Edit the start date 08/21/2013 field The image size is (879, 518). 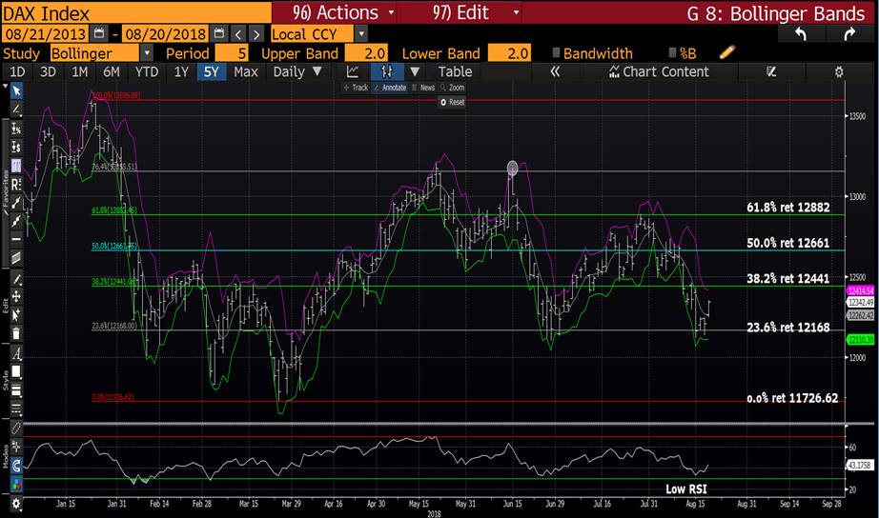(x=46, y=34)
